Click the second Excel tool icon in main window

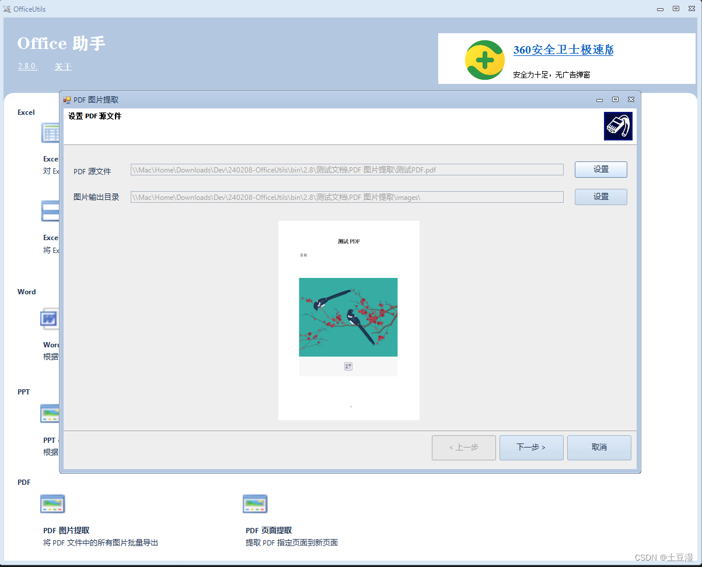tap(50, 211)
